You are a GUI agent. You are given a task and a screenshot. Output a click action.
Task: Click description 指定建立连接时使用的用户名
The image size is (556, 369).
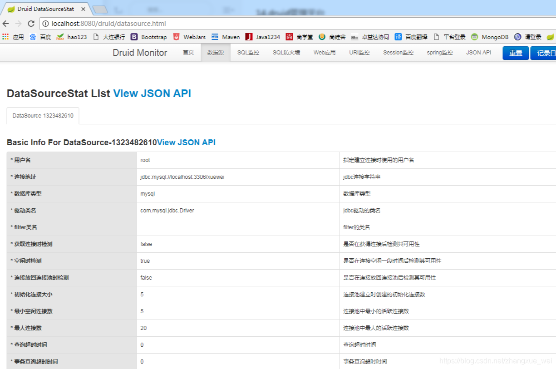(379, 160)
